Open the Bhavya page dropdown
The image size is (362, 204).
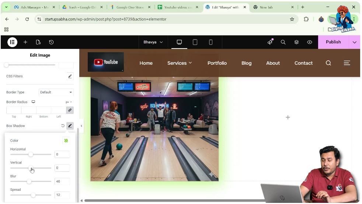[153, 42]
